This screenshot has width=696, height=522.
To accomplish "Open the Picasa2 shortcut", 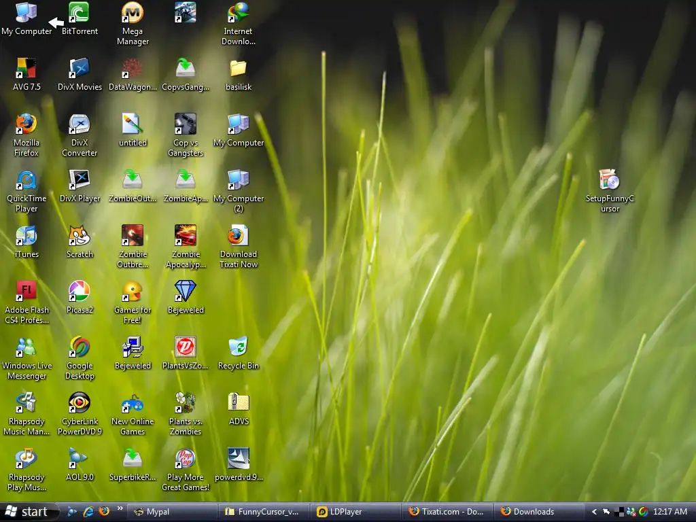I will (x=80, y=298).
